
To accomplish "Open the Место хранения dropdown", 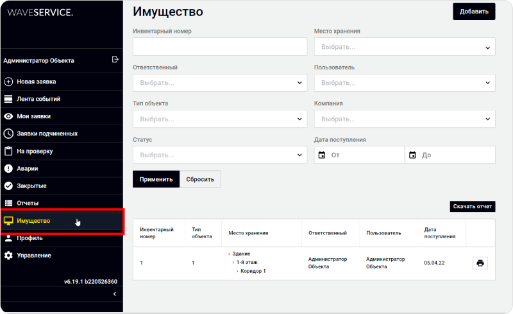I will point(404,47).
